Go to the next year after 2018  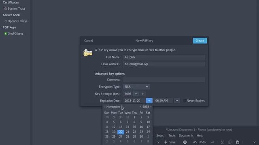coord(151,107)
